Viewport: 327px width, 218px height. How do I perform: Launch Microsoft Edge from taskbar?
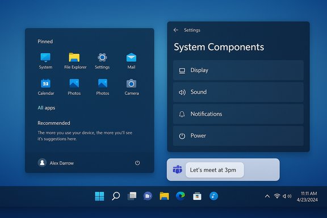[181, 196]
